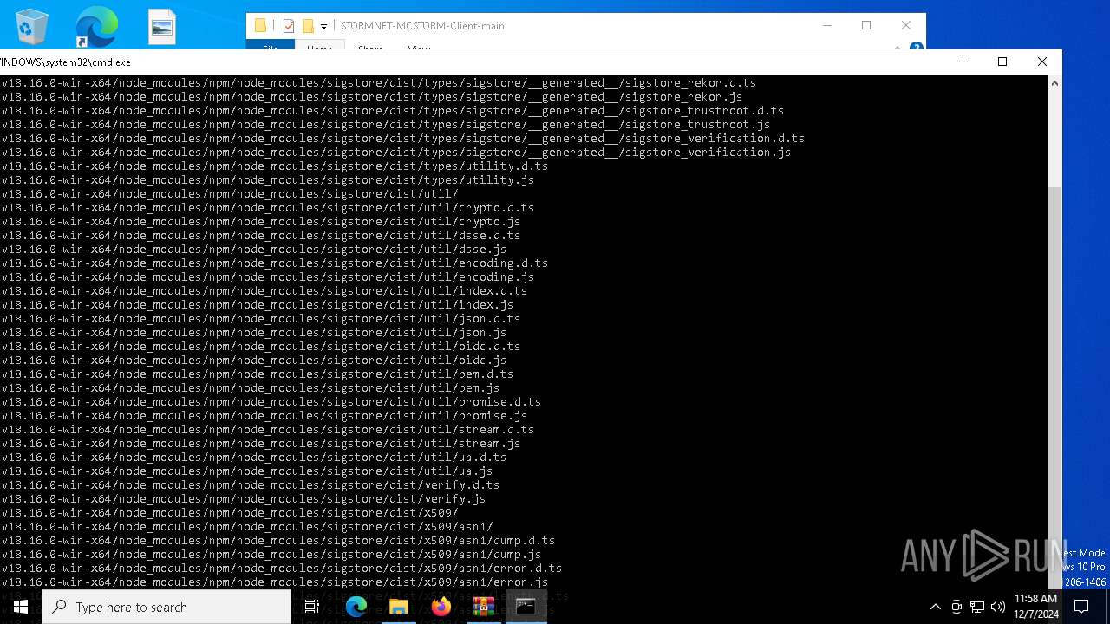Click the Command Prompt taskbar icon
Image resolution: width=1110 pixels, height=624 pixels.
(x=526, y=607)
